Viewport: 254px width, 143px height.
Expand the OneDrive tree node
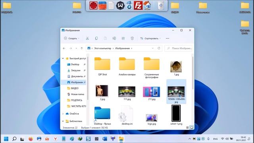pyautogui.click(x=63, y=114)
